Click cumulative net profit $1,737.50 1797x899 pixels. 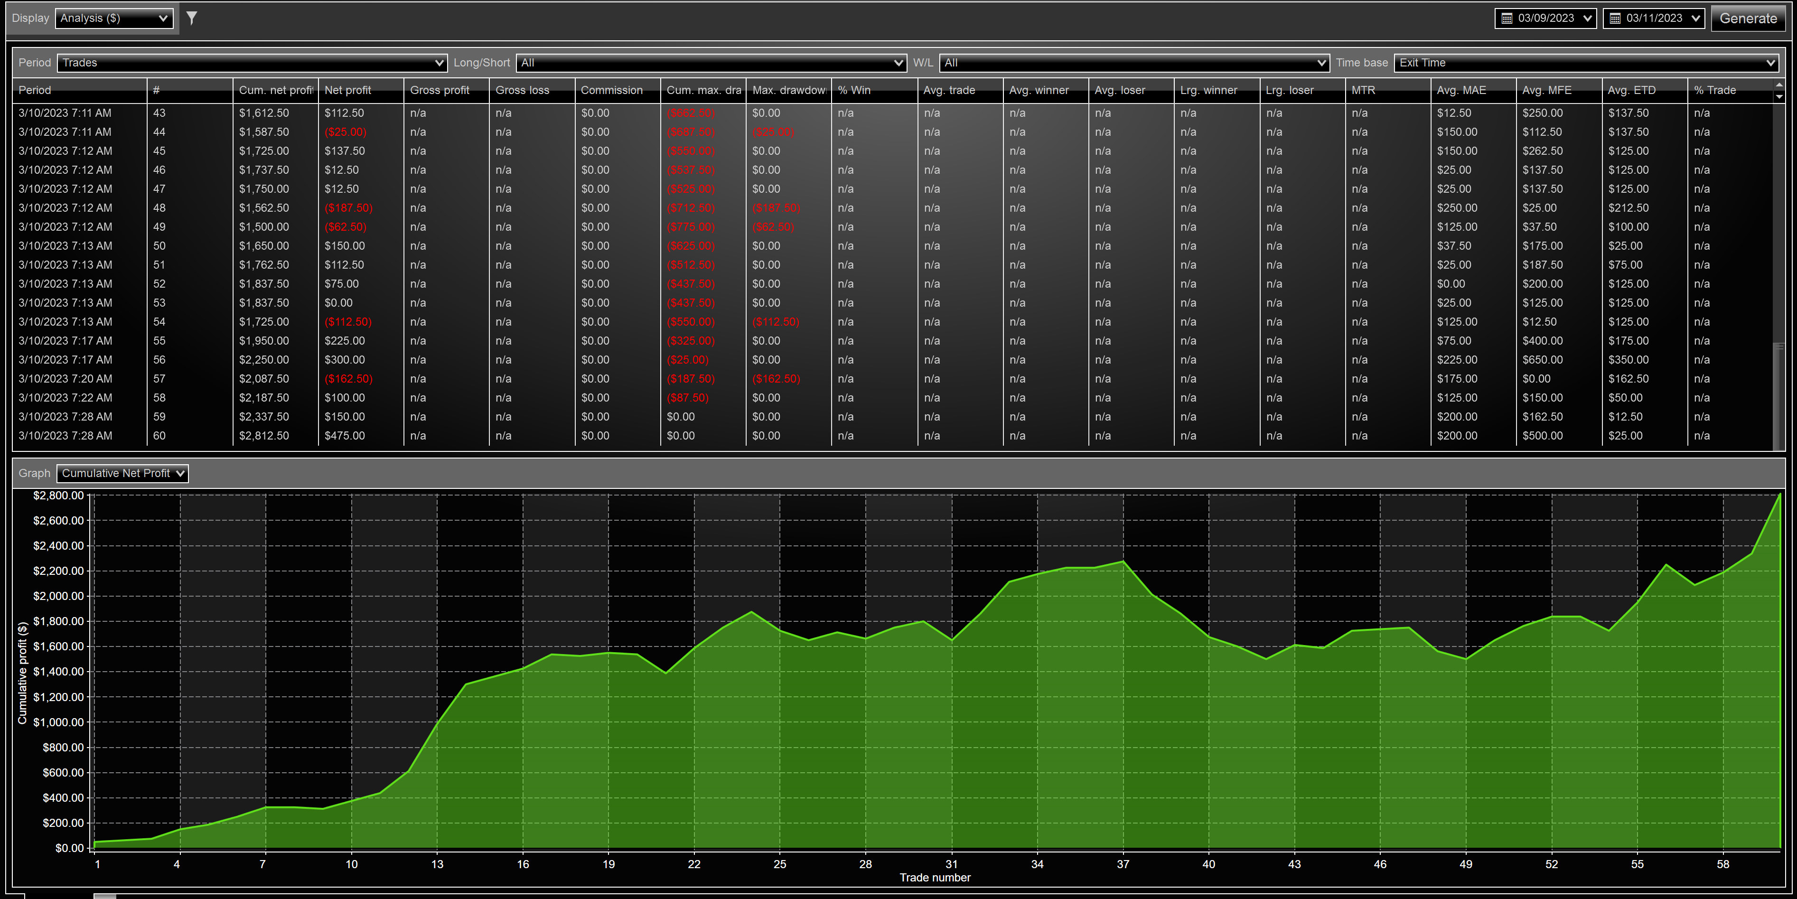(x=276, y=169)
